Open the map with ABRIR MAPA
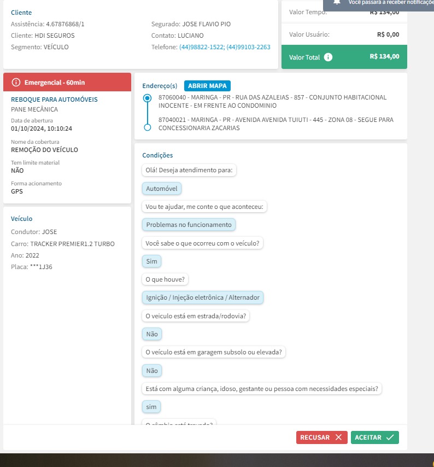 pyautogui.click(x=208, y=86)
